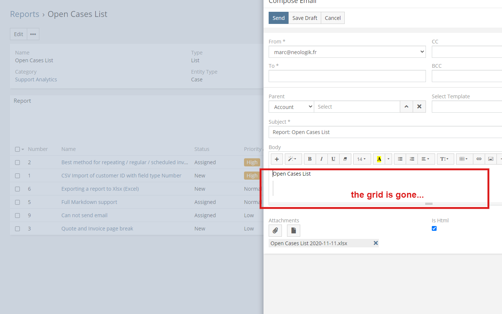The width and height of the screenshot is (502, 314).
Task: Click the attach document icon under Attachments
Action: coord(294,231)
